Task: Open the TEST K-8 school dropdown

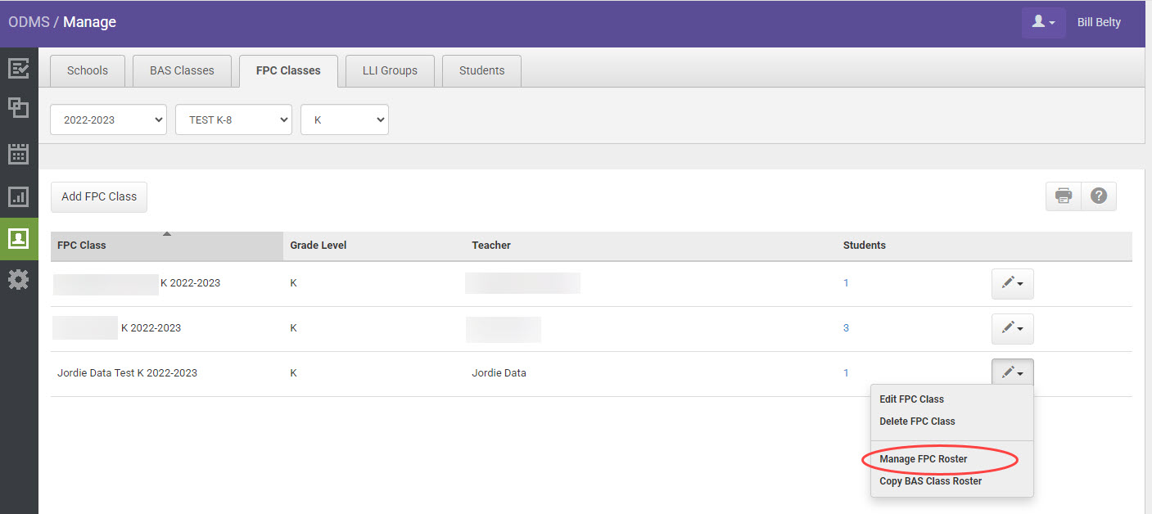Action: point(233,119)
